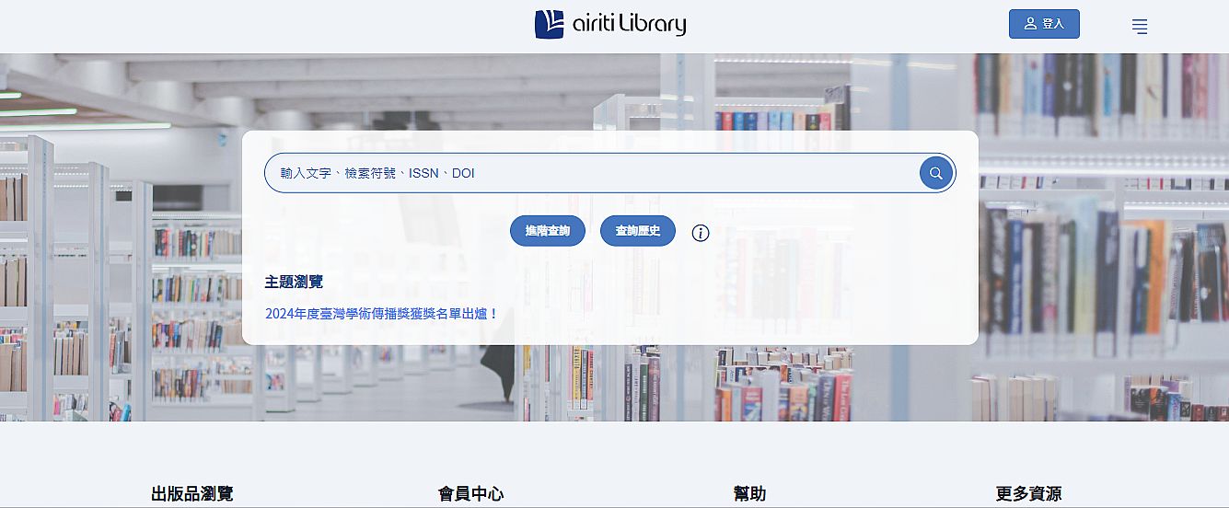Open 進階查詢 advanced search

click(x=548, y=231)
